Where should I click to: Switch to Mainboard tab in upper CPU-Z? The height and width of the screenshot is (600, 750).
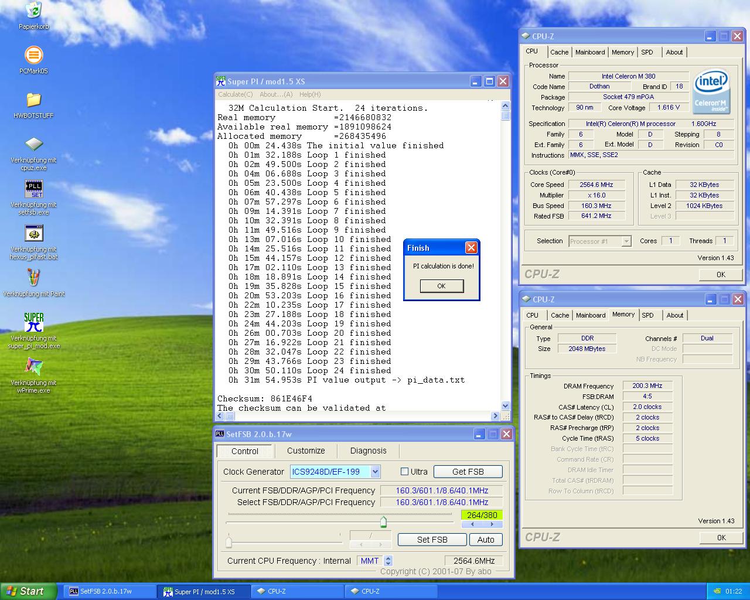pos(590,52)
